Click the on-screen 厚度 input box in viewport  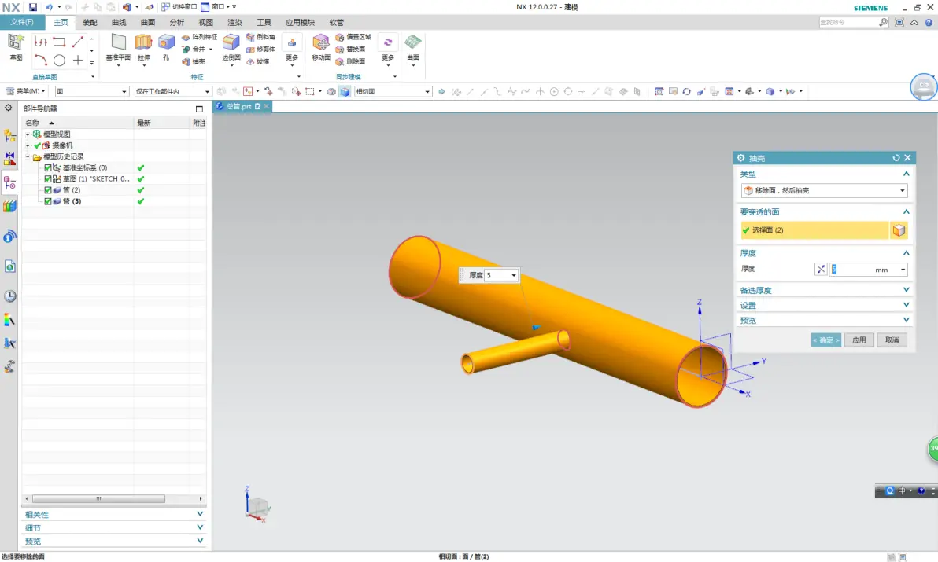tap(501, 275)
